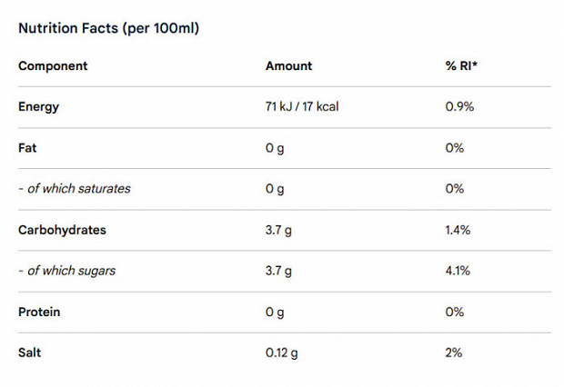Select the Energy row label
The height and width of the screenshot is (387, 564).
(x=38, y=107)
